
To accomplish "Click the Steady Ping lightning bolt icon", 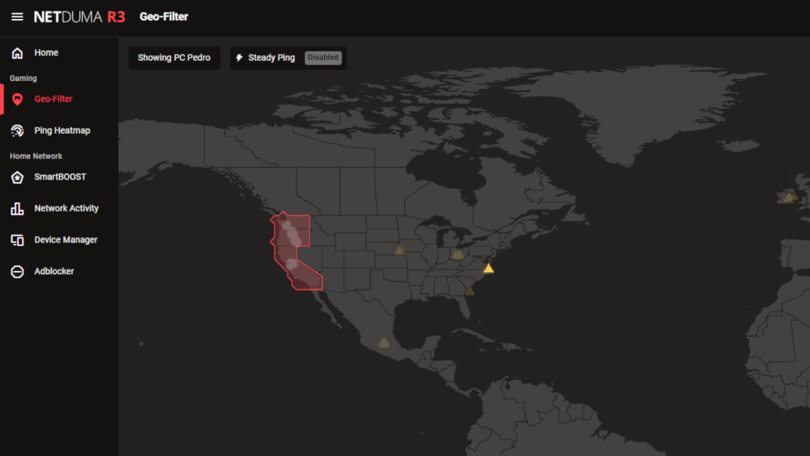I will coord(239,58).
